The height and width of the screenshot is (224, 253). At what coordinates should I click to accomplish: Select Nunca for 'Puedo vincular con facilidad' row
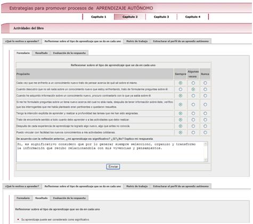point(205,132)
